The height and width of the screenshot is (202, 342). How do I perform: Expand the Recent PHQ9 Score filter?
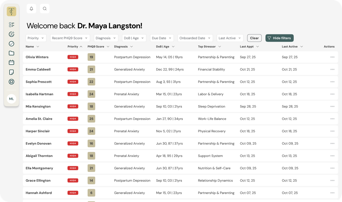tap(70, 38)
